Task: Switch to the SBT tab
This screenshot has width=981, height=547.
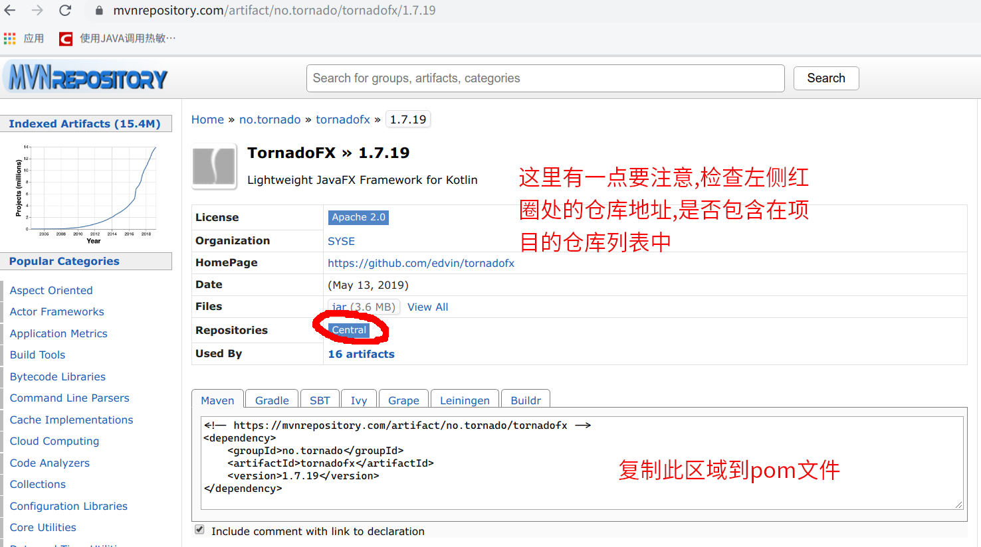Action: (x=320, y=400)
